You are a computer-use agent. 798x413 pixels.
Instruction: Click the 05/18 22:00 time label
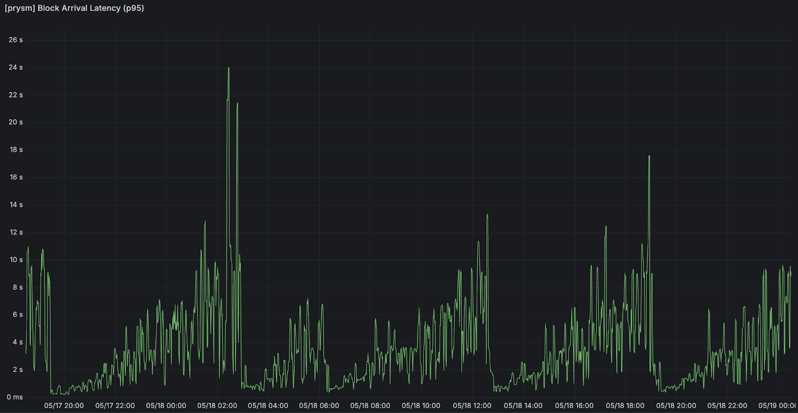pyautogui.click(x=727, y=406)
